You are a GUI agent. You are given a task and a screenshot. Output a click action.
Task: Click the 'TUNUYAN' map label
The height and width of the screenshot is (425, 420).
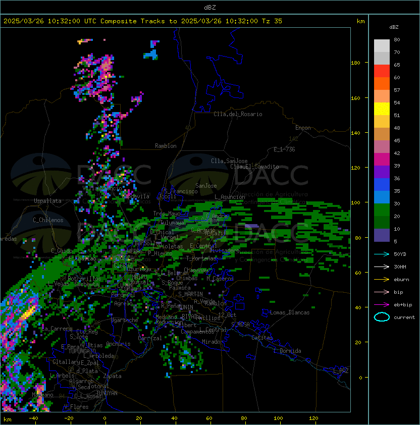[x=107, y=393]
